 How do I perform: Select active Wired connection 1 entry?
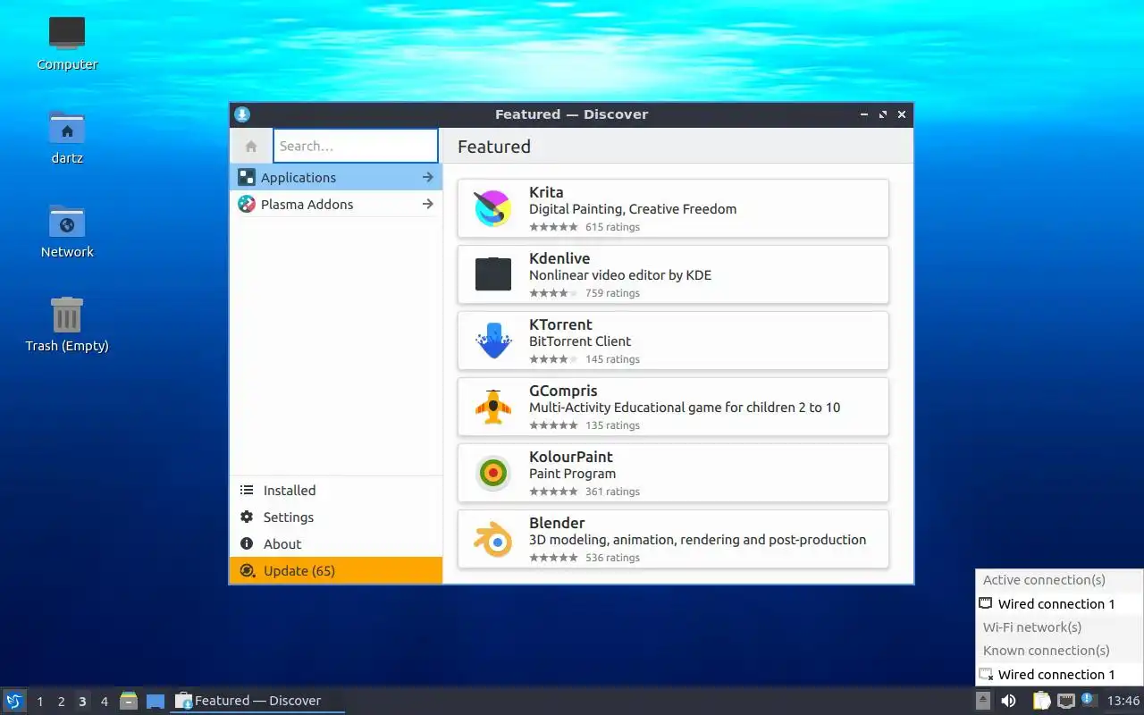[1058, 603]
